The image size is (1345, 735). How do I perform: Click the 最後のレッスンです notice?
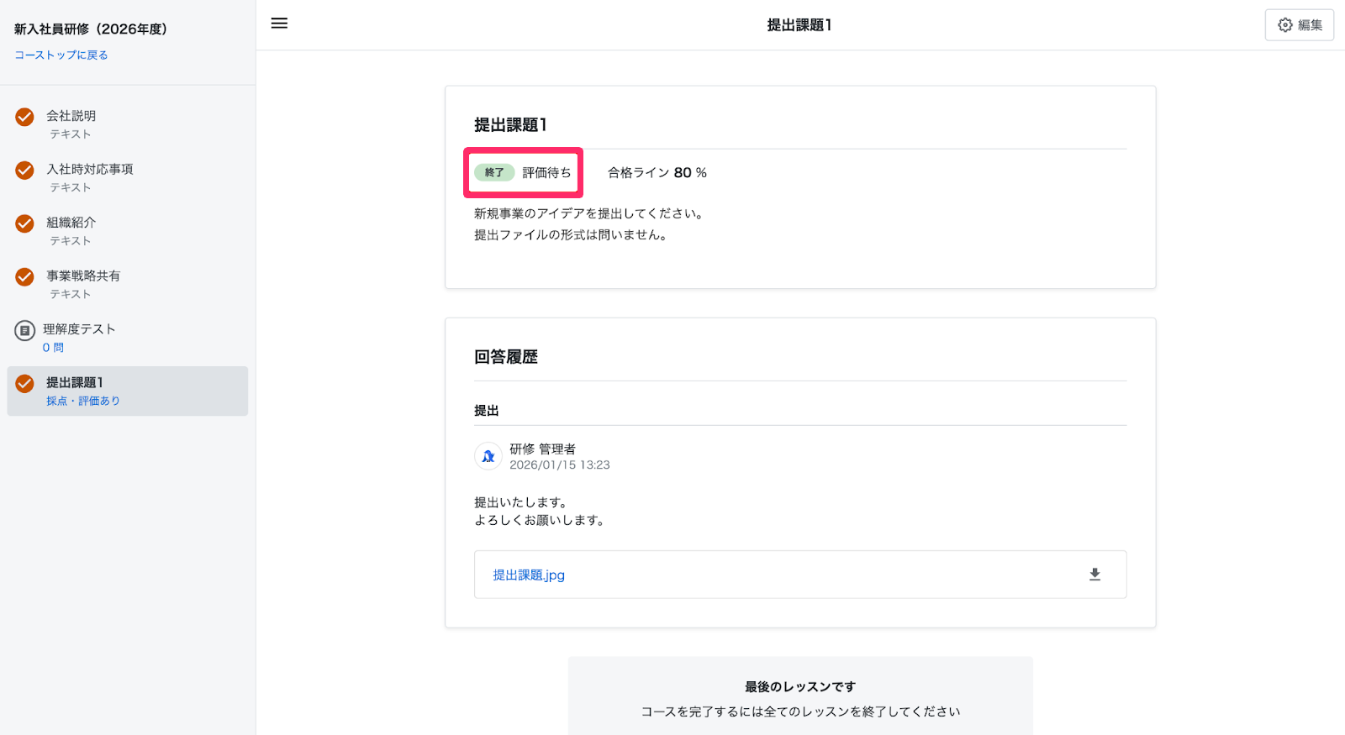coord(800,686)
